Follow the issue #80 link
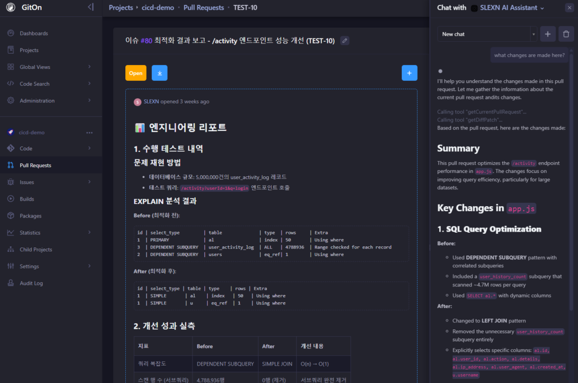Screen dimensions: 578x383 pyautogui.click(x=146, y=41)
